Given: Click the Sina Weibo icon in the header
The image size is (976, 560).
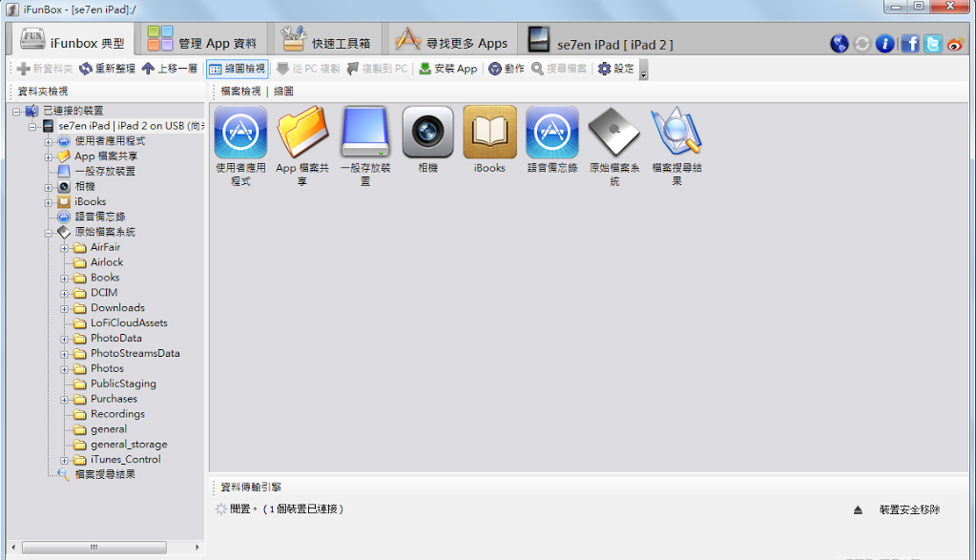Looking at the screenshot, I should (x=958, y=42).
